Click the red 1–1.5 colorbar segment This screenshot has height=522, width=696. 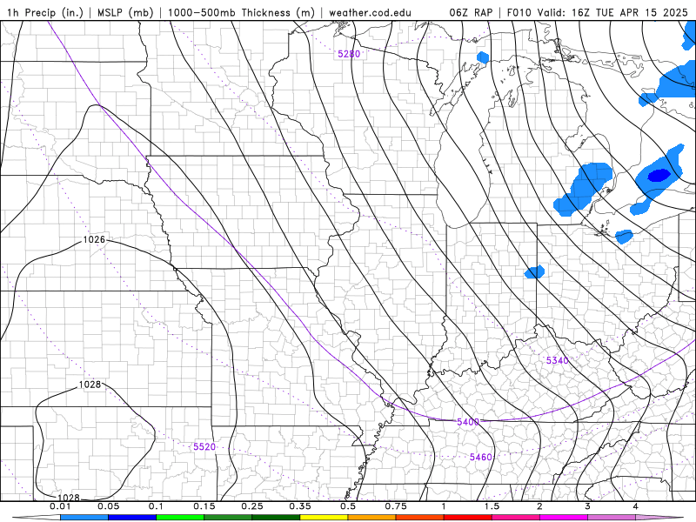click(x=468, y=518)
